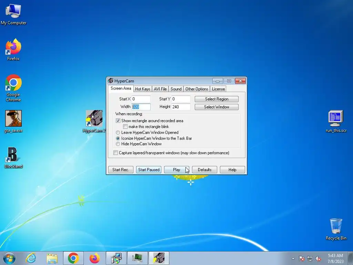The image size is (353, 265).
Task: Select run_this.scr desktop icon
Action: tap(336, 121)
